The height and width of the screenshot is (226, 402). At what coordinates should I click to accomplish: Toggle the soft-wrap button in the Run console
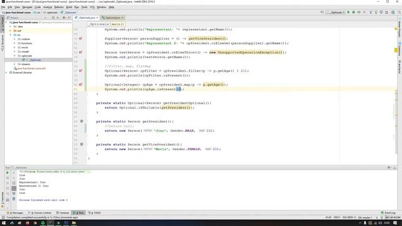click(14, 183)
